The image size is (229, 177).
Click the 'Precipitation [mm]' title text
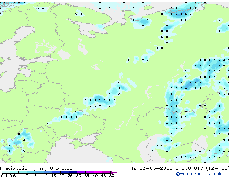(23, 168)
